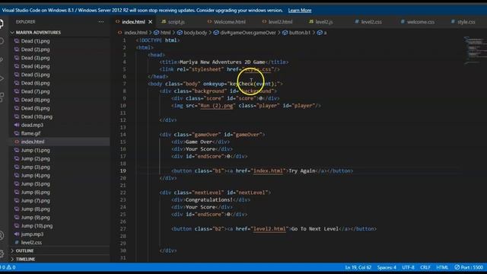Open Source Control view in activity bar
Viewport: 487px width, 274px height.
pos(2,59)
